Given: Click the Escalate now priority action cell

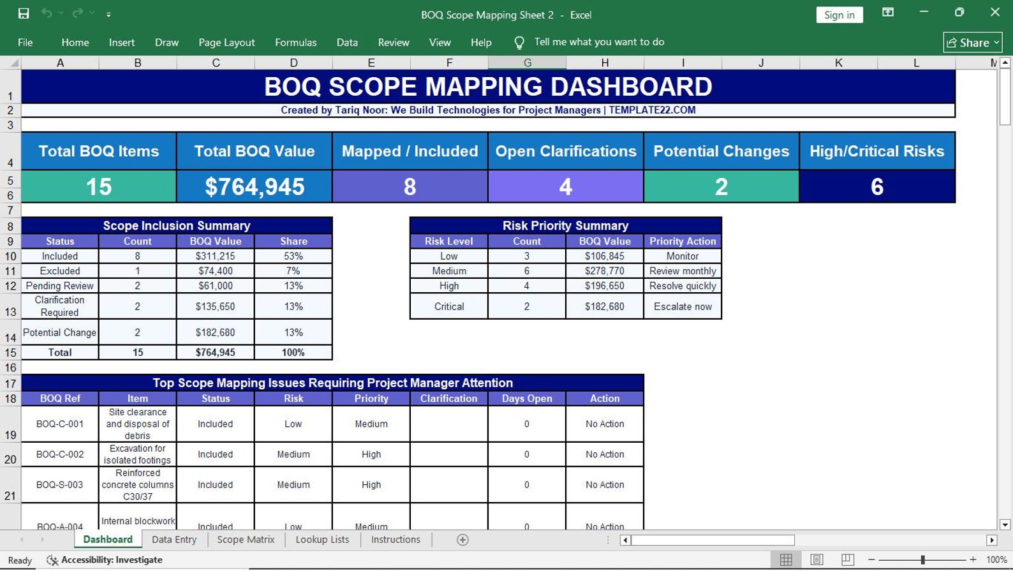Looking at the screenshot, I should click(x=683, y=306).
